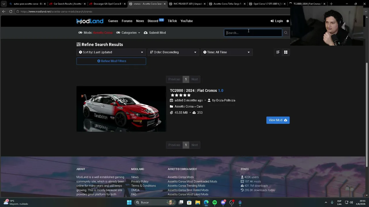The height and width of the screenshot is (207, 369).
Task: Click the microphone icon in system tray
Action: (x=332, y=202)
